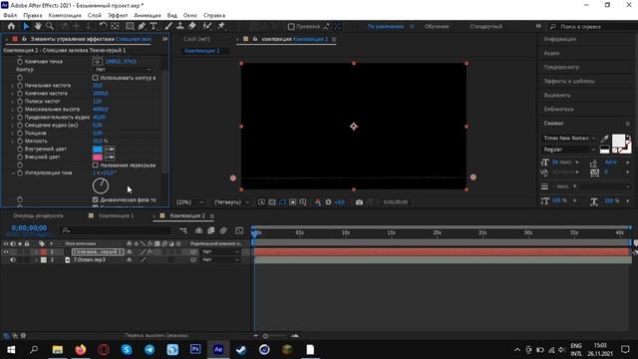Image resolution: width=638 pixels, height=359 pixels.
Task: Open the composition mini-flowchart icon in timeline
Action: [183, 230]
